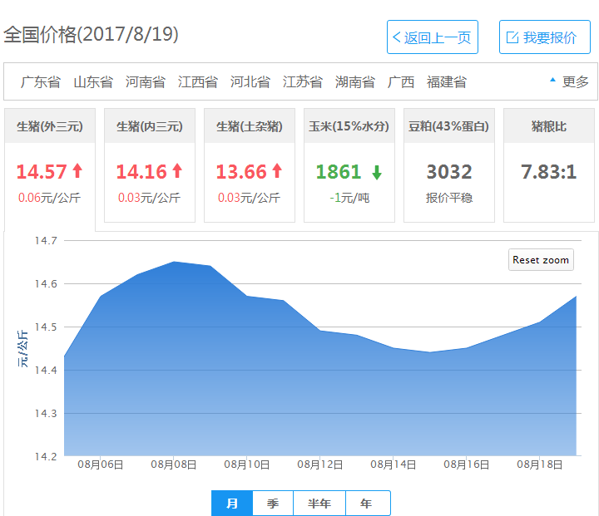Expand the 更多 provinces list
This screenshot has height=516, width=599.
pyautogui.click(x=570, y=81)
